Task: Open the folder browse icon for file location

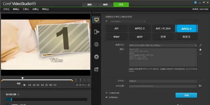Action: 200,86
